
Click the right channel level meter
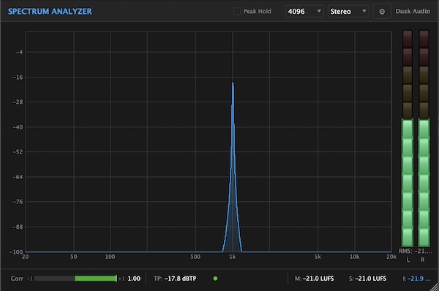[x=424, y=138]
